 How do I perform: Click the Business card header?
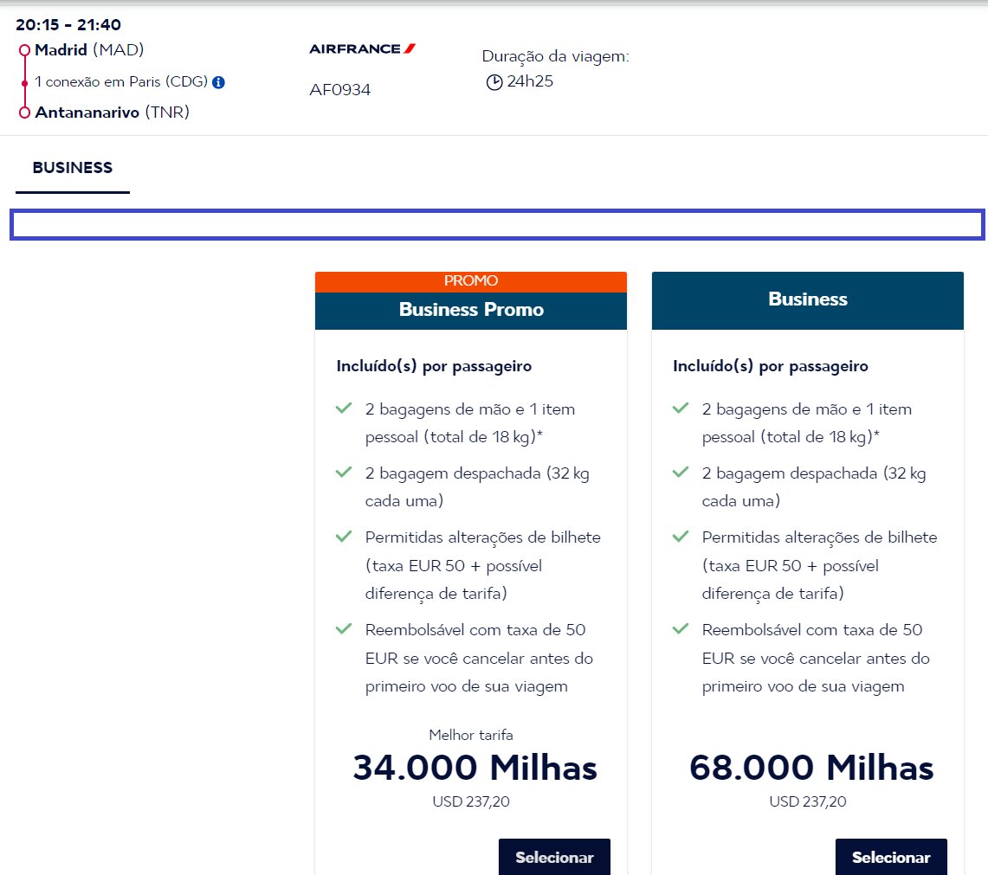pyautogui.click(x=808, y=299)
